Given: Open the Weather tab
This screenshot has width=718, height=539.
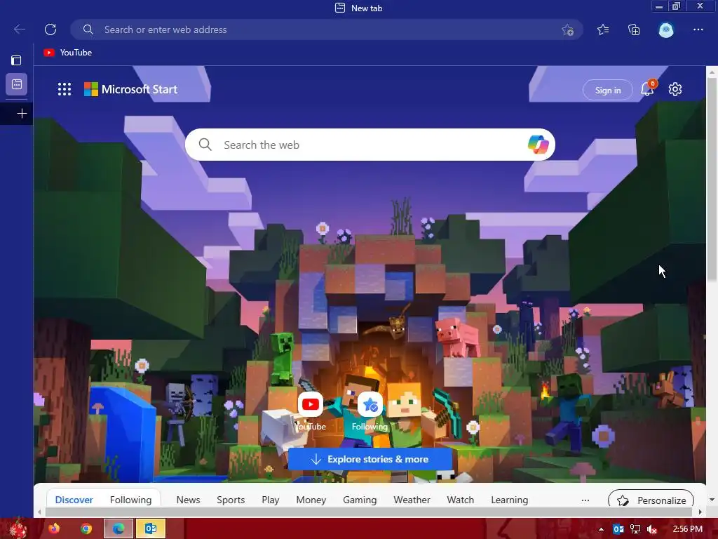Looking at the screenshot, I should point(412,500).
